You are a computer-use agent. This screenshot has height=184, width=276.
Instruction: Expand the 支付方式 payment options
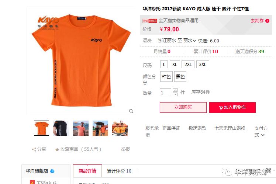click(261, 132)
